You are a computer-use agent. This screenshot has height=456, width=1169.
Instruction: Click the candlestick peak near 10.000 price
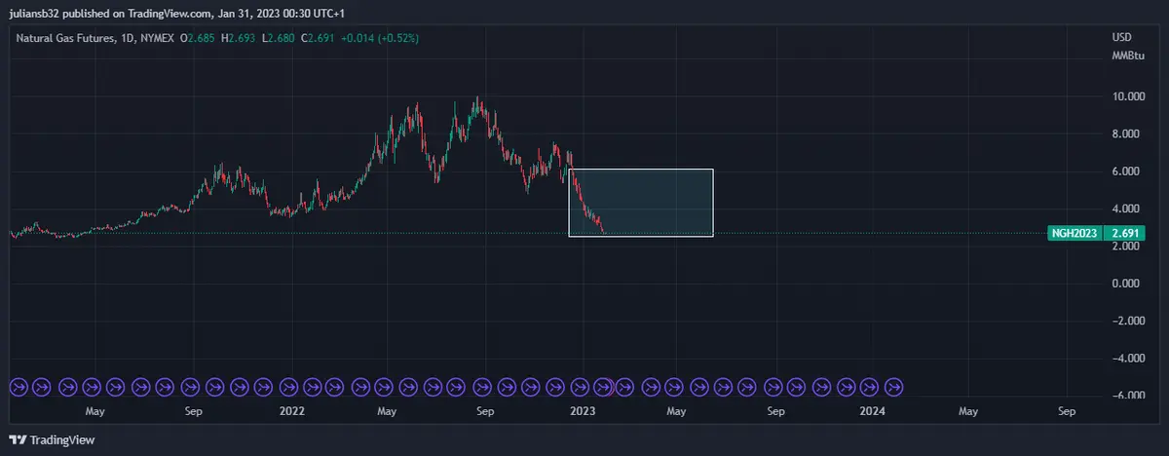point(476,99)
